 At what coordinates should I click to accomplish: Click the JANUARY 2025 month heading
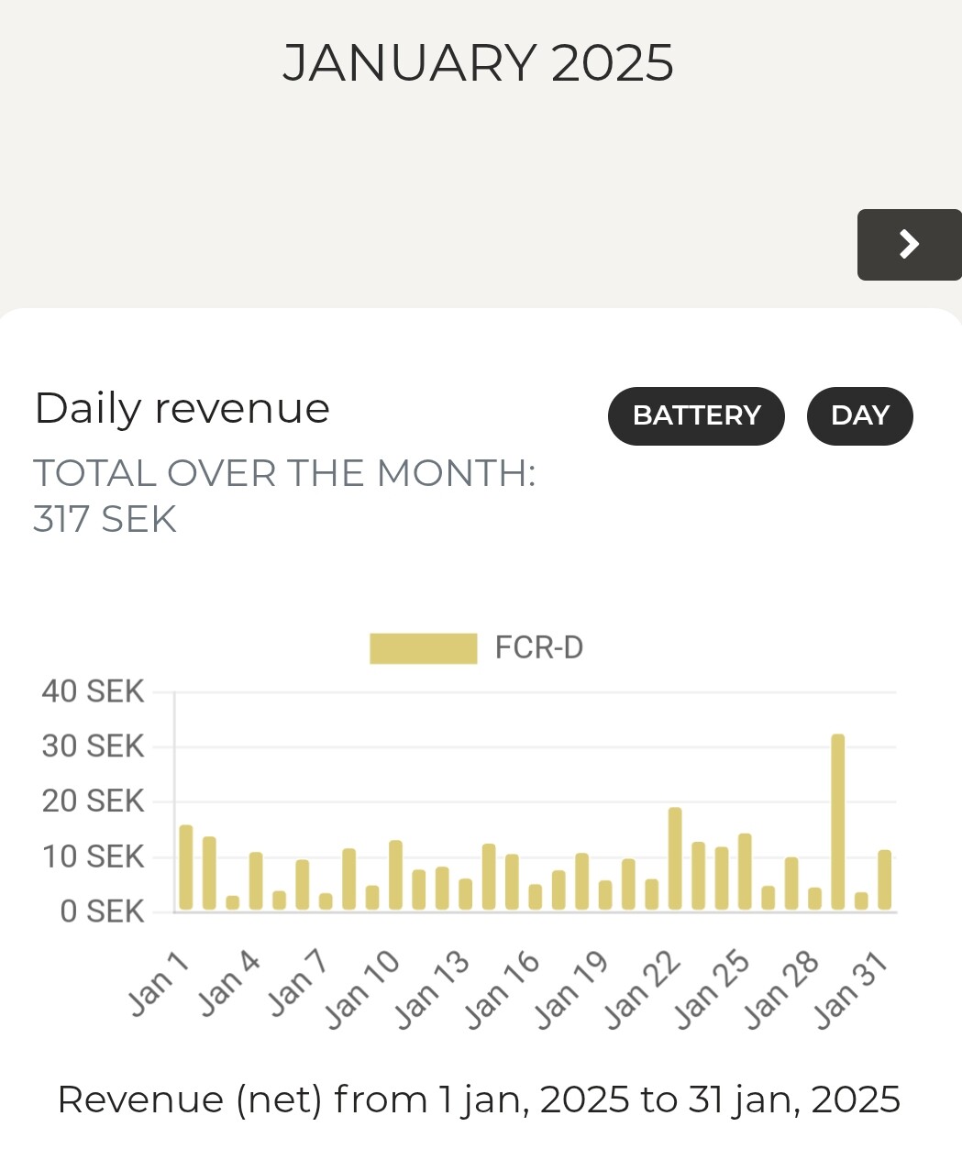pyautogui.click(x=478, y=63)
